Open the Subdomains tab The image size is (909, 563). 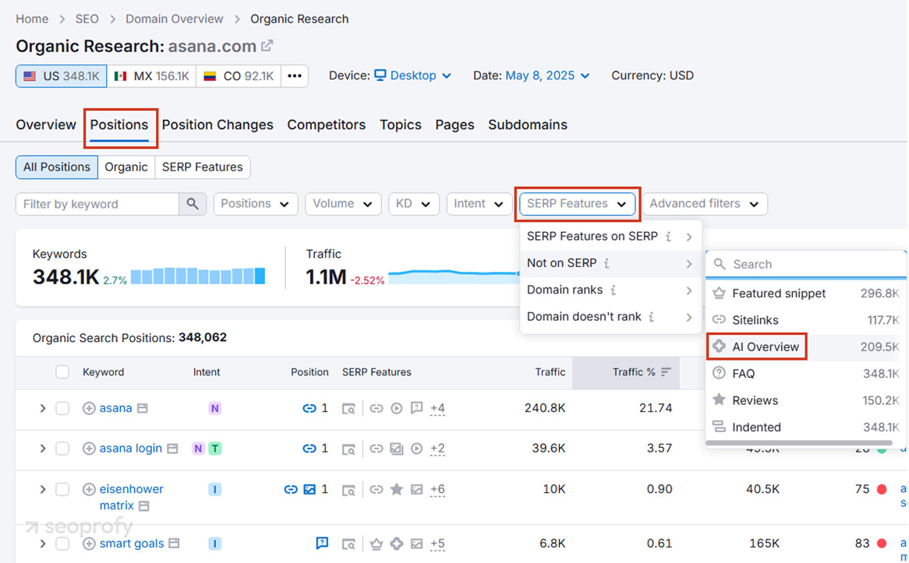(x=528, y=125)
